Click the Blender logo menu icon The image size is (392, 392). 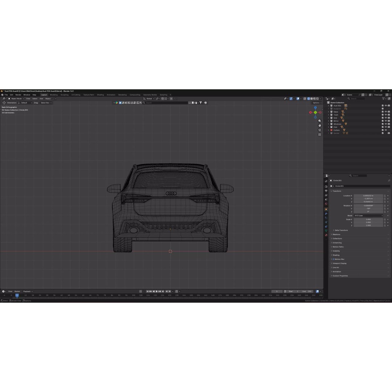click(x=2, y=95)
